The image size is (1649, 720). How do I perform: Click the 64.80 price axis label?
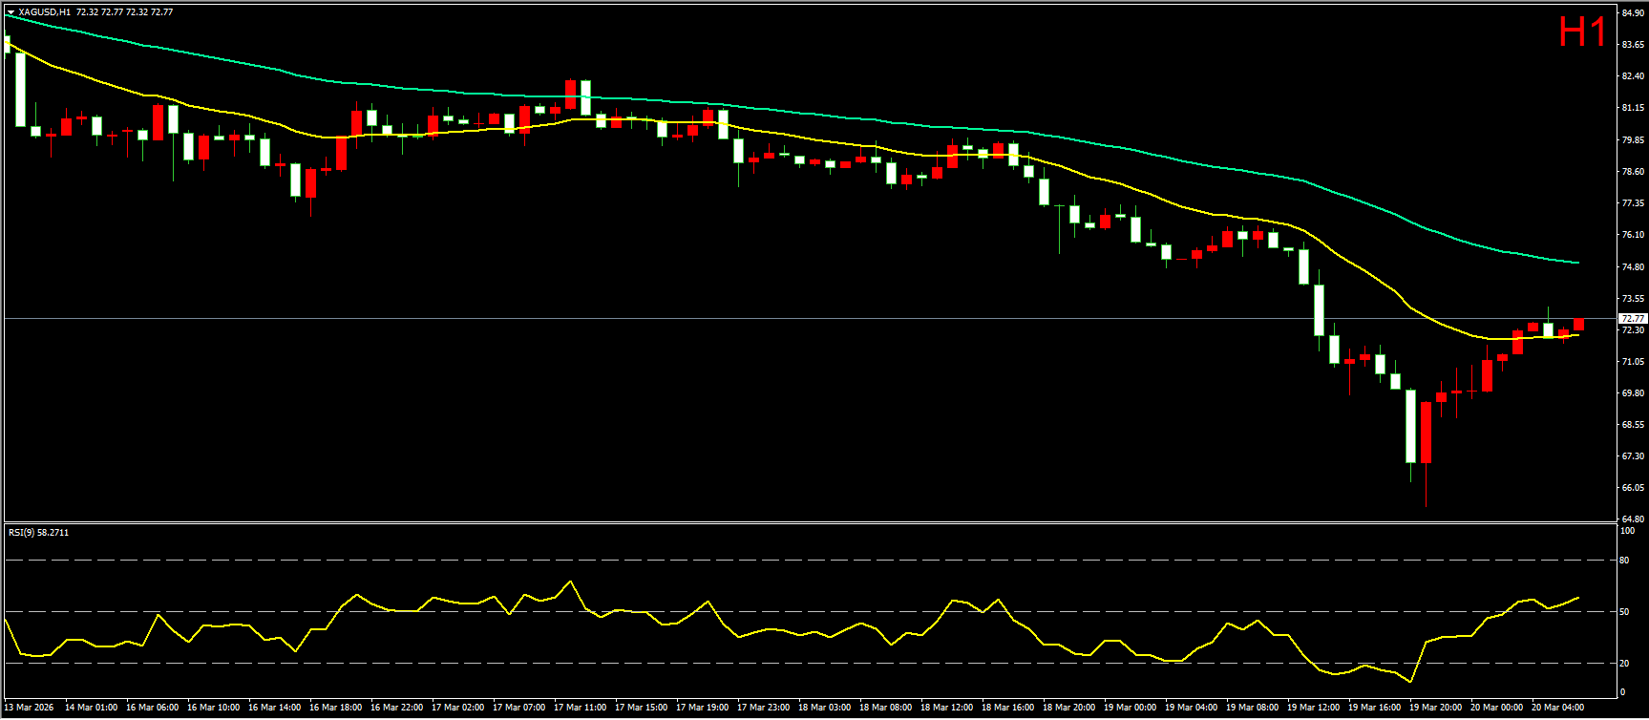pyautogui.click(x=1632, y=519)
